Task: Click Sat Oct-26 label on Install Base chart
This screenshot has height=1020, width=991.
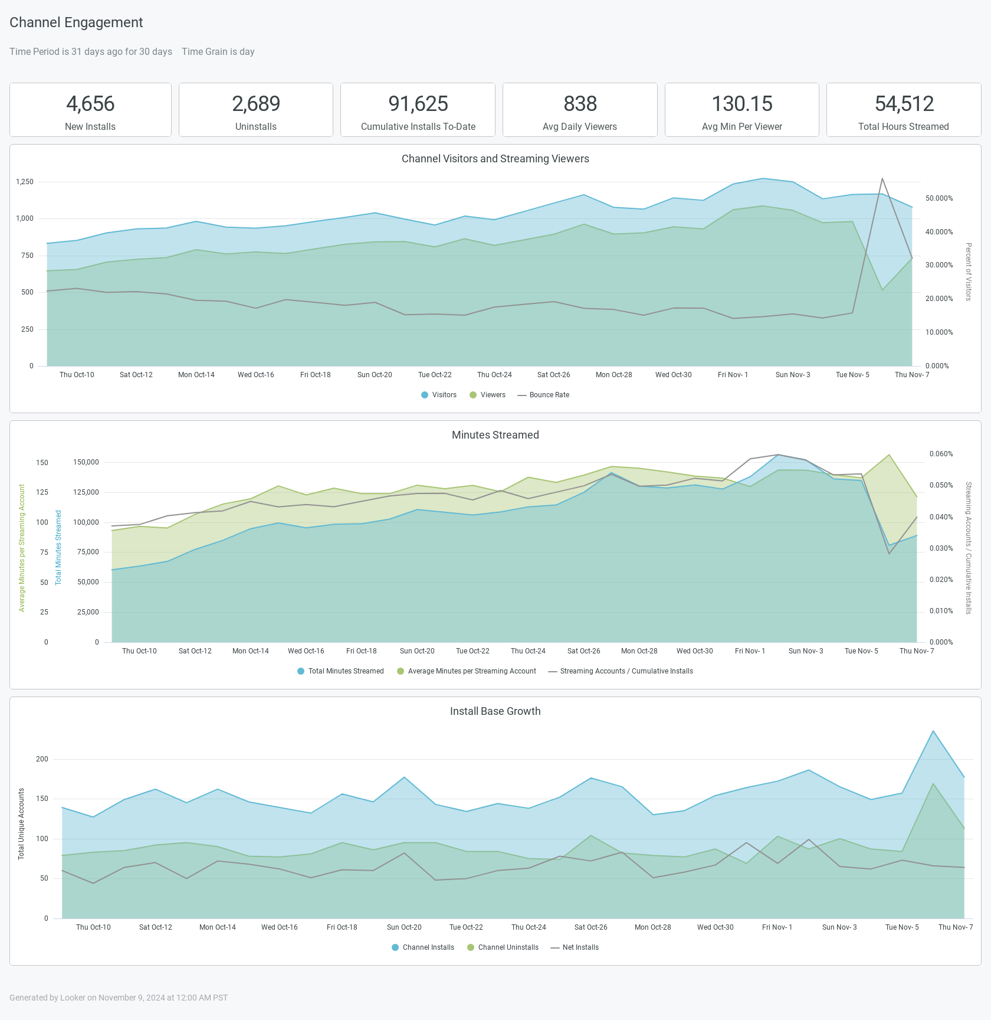Action: [x=590, y=927]
